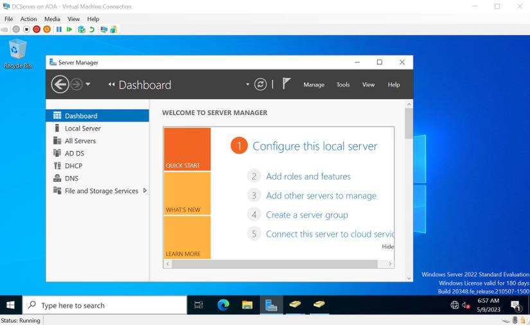Open the Media menu
530x325 pixels.
(52, 19)
